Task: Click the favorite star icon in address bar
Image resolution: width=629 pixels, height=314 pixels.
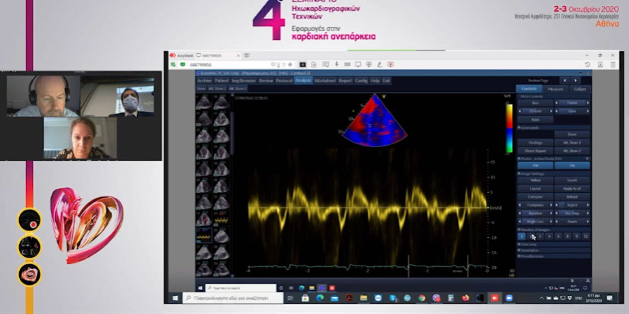Action: tap(290, 65)
